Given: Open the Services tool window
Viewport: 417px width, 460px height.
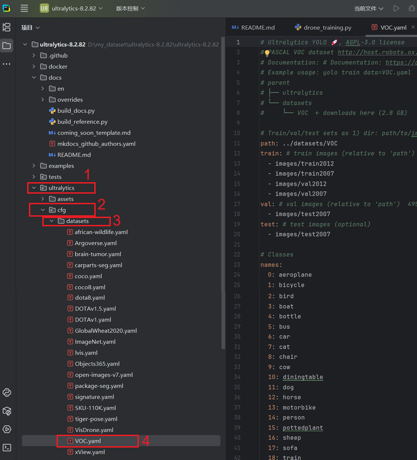Looking at the screenshot, I should (7, 429).
